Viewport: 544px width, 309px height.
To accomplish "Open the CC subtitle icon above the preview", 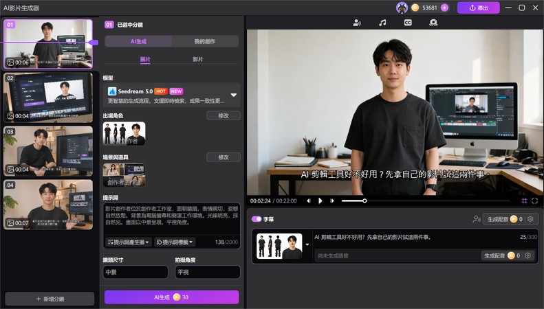I will tap(408, 23).
